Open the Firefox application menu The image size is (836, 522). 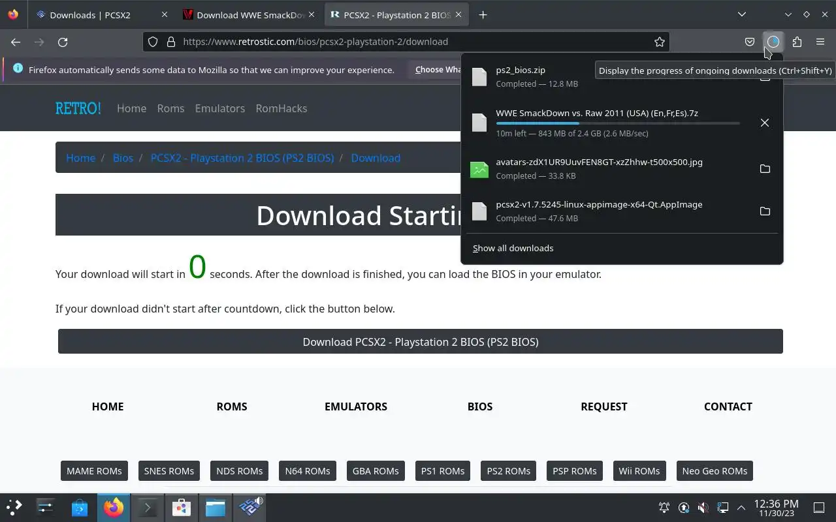820,42
